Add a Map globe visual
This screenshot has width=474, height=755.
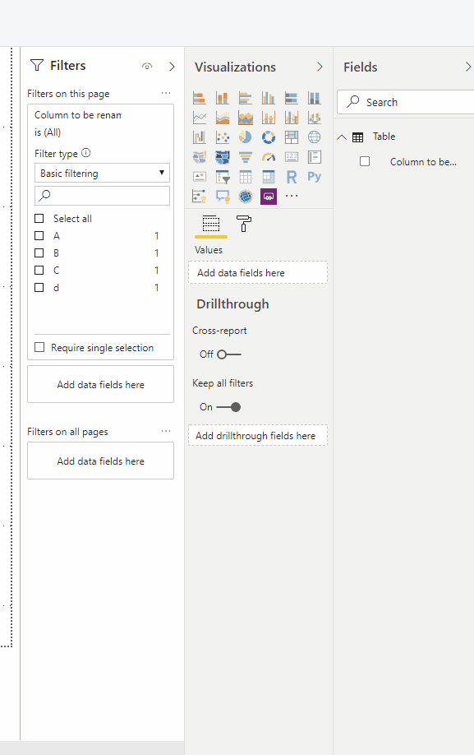pos(315,137)
